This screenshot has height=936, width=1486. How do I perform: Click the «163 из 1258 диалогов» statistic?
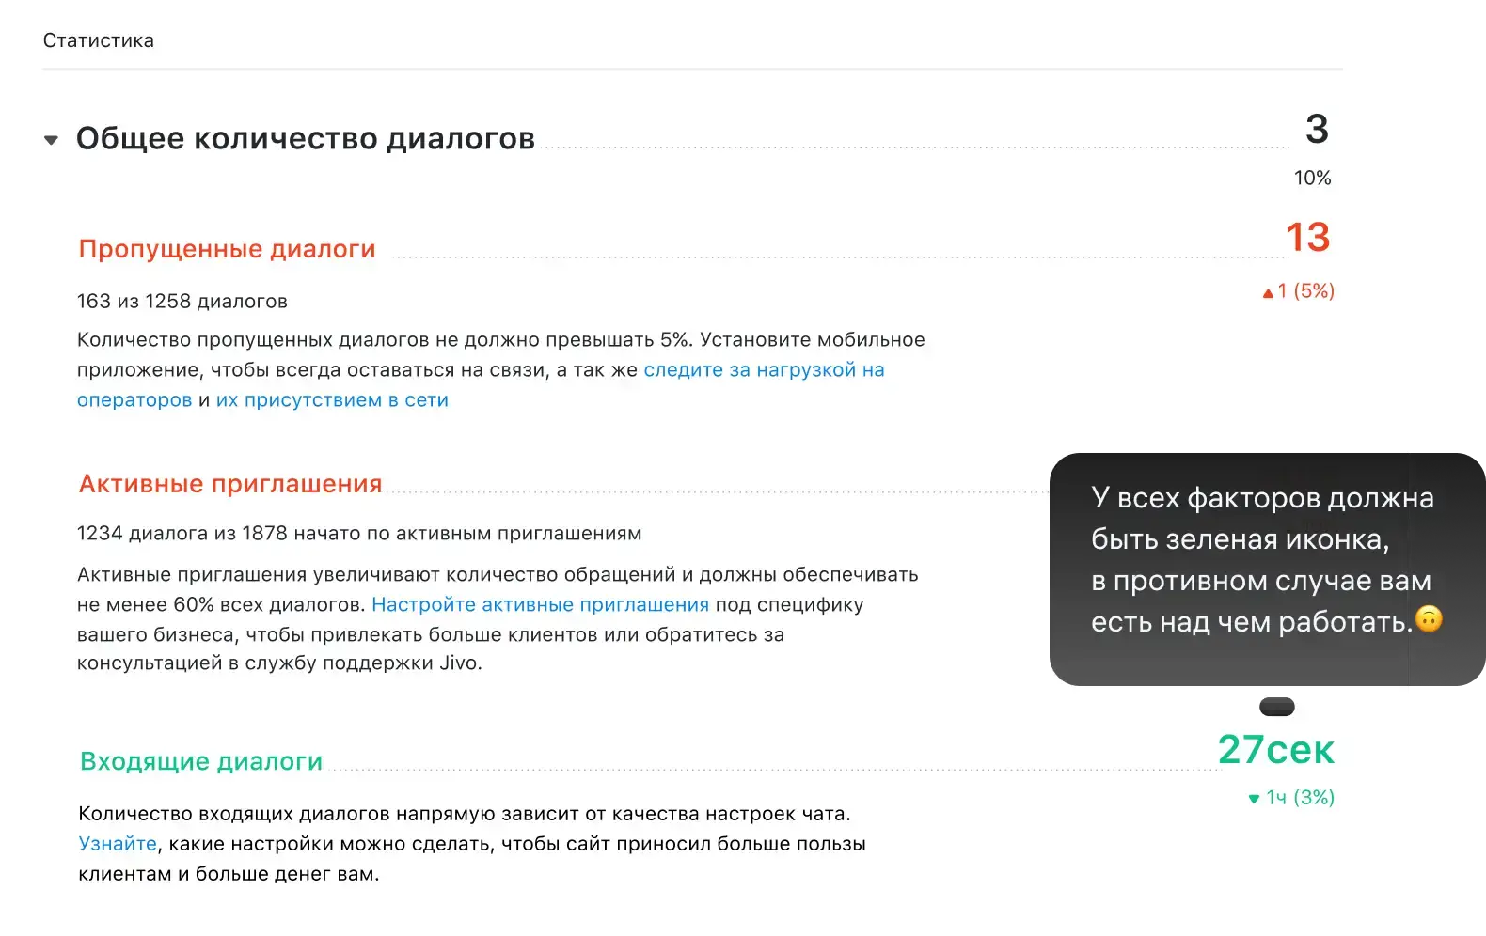(182, 301)
